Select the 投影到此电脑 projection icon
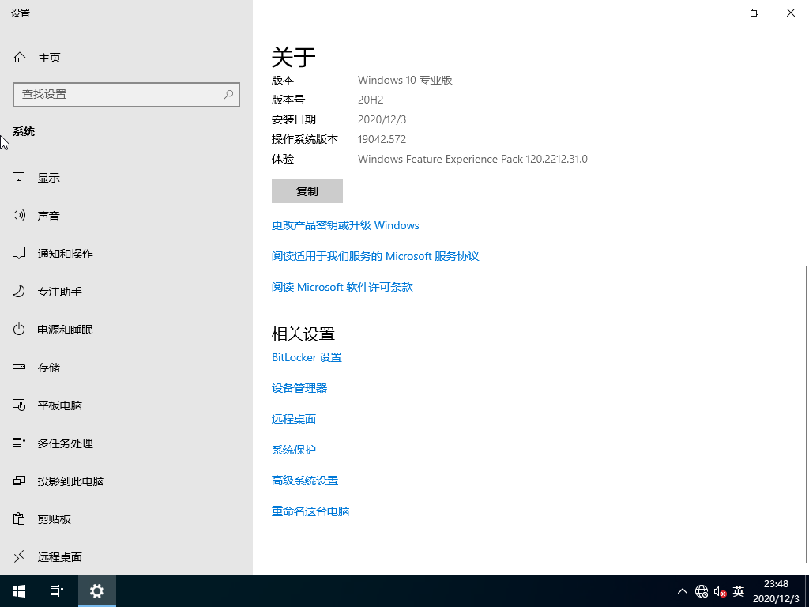 coord(19,481)
